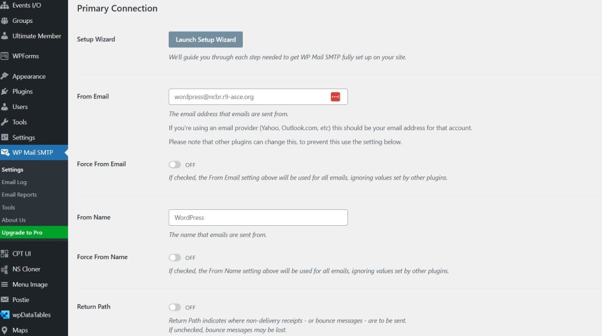Go to Email Reports in the submenu
602x336 pixels.
pos(19,195)
